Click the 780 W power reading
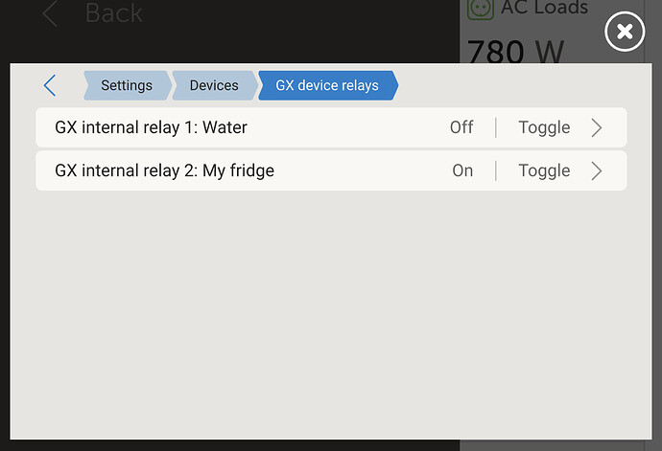This screenshot has height=451, width=662. pyautogui.click(x=515, y=52)
